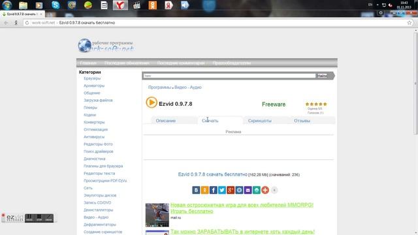Click the gray share counter bubble
This screenshot has height=235, width=418.
(274, 190)
